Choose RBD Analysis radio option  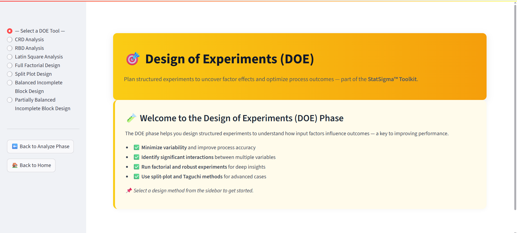tap(26, 48)
